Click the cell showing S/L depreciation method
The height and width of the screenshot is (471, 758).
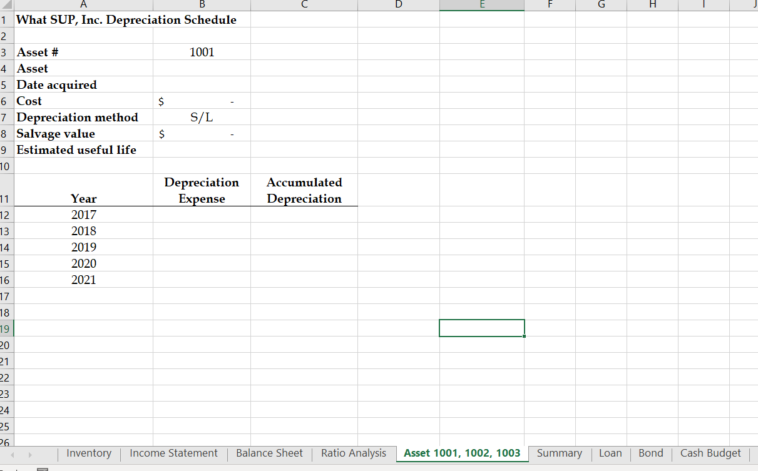(202, 117)
